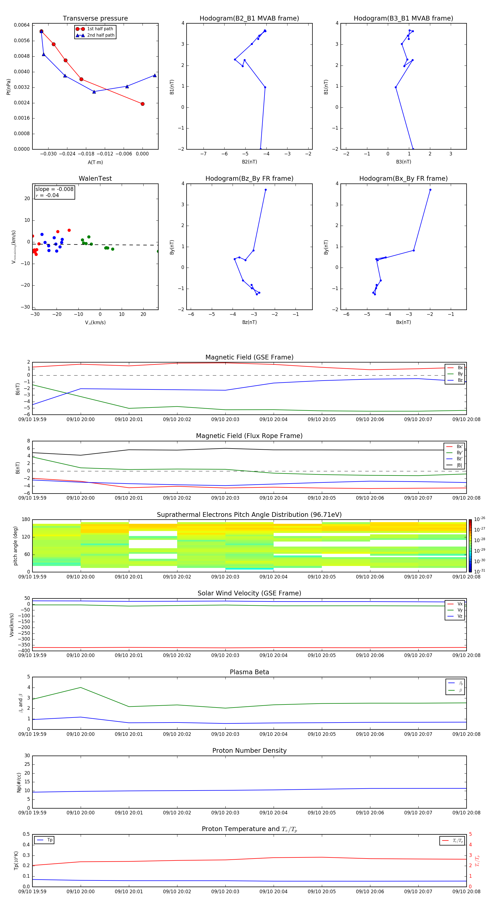This screenshot has width=499, height=916.
Task: Click the 'Pt(nPa)' y-axis label
Action: point(9,87)
